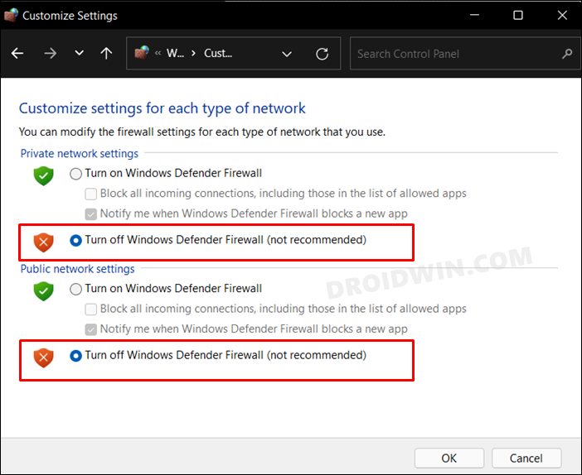Click the window title bar firewall icon
Screen dimensions: 582x475
tap(11, 15)
